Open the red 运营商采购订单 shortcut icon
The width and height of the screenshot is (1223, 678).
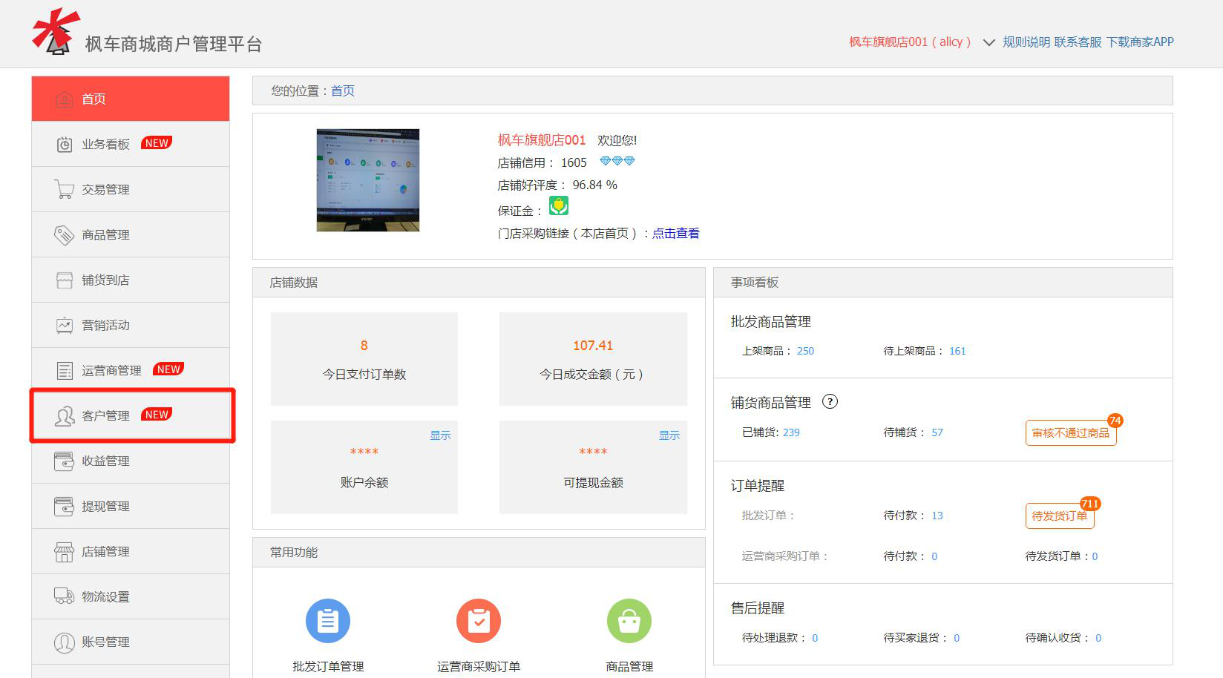click(x=479, y=621)
